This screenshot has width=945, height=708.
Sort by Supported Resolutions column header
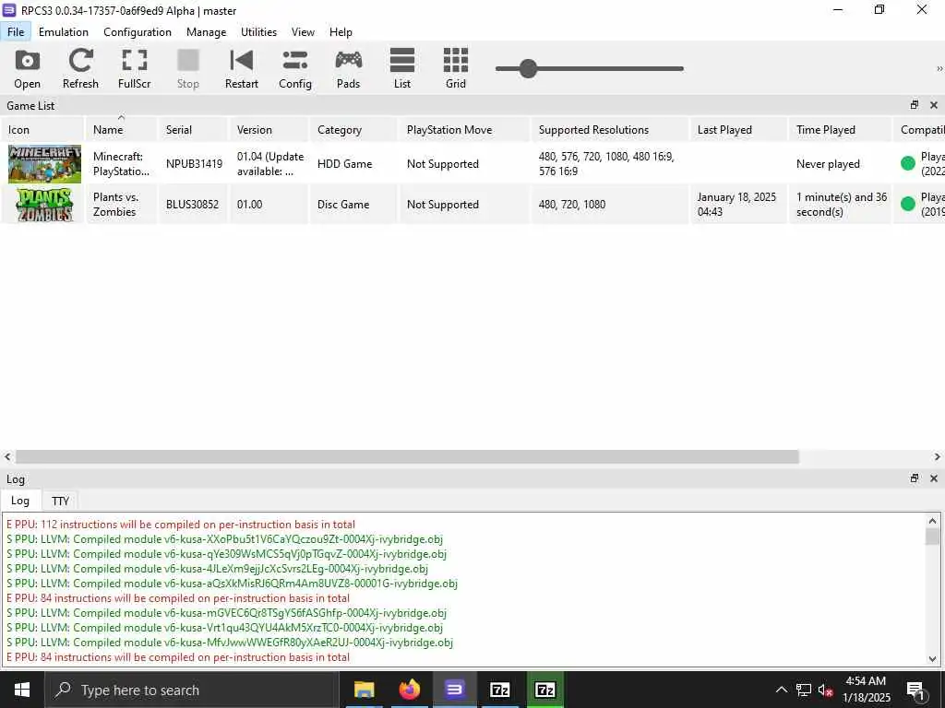point(611,129)
